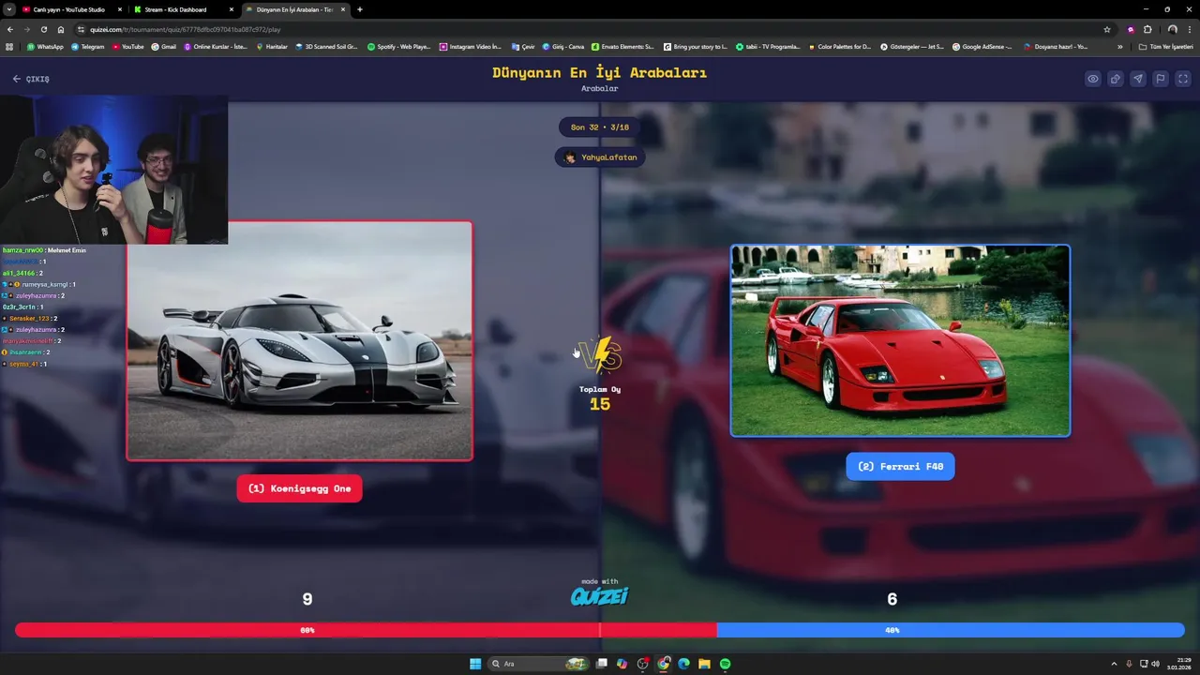Screen dimensions: 1200x675
Task: Open the Windows Start menu
Action: [x=475, y=664]
